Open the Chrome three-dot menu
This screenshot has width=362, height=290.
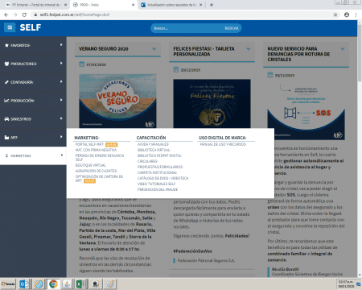(356, 14)
